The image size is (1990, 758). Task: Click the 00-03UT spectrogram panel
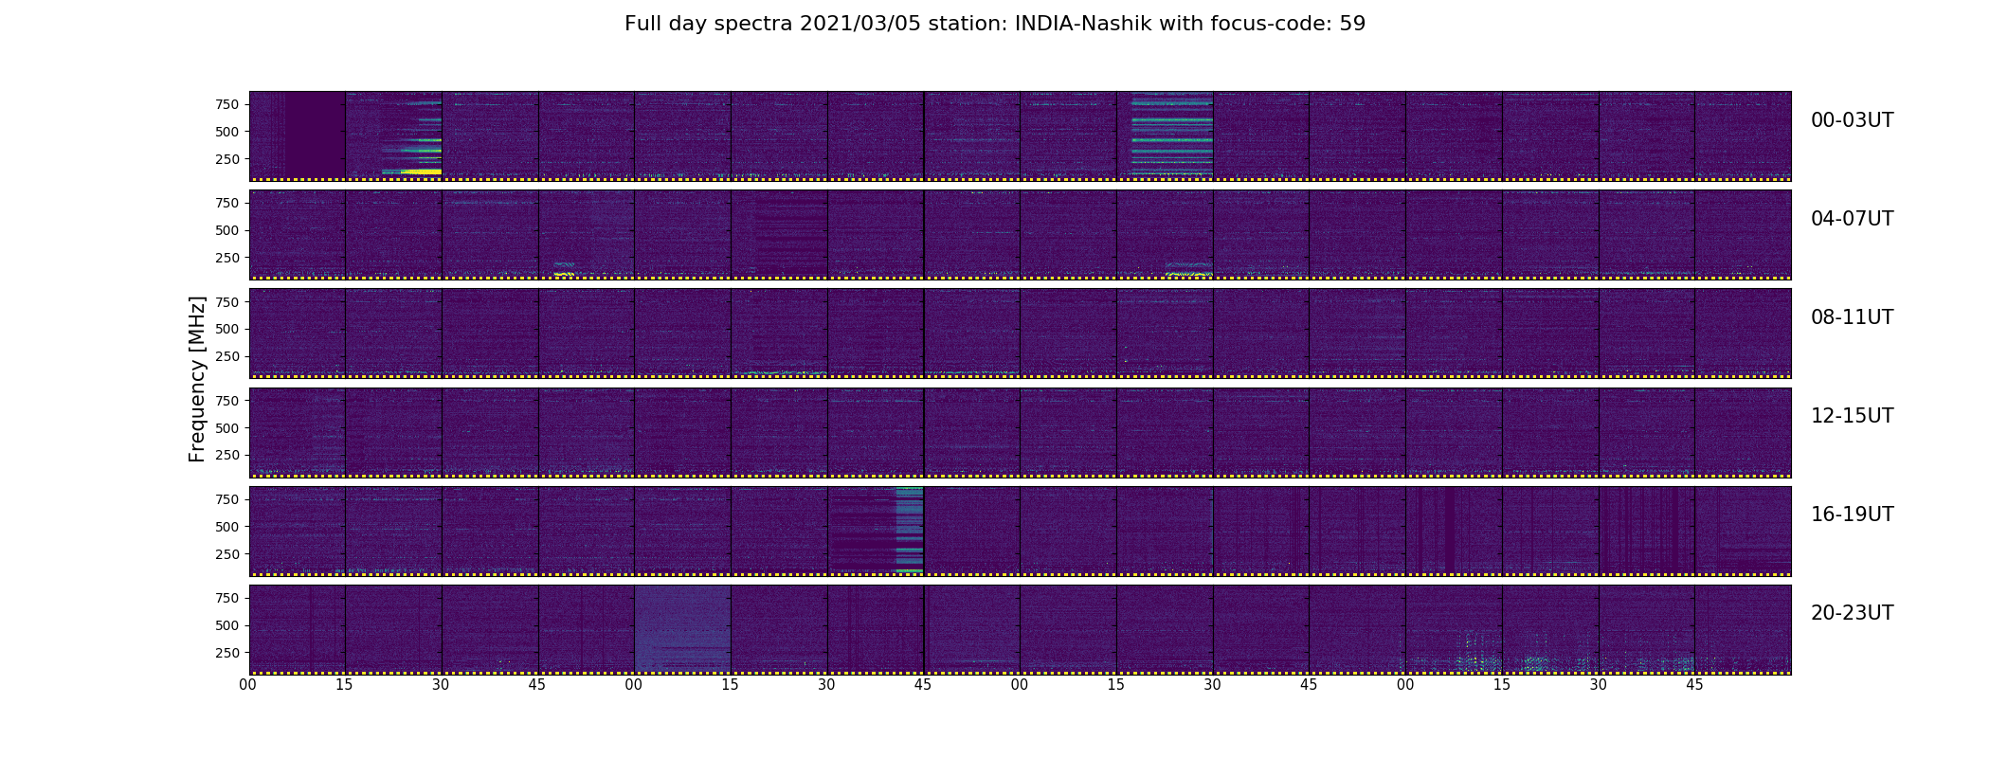[x=1020, y=136]
